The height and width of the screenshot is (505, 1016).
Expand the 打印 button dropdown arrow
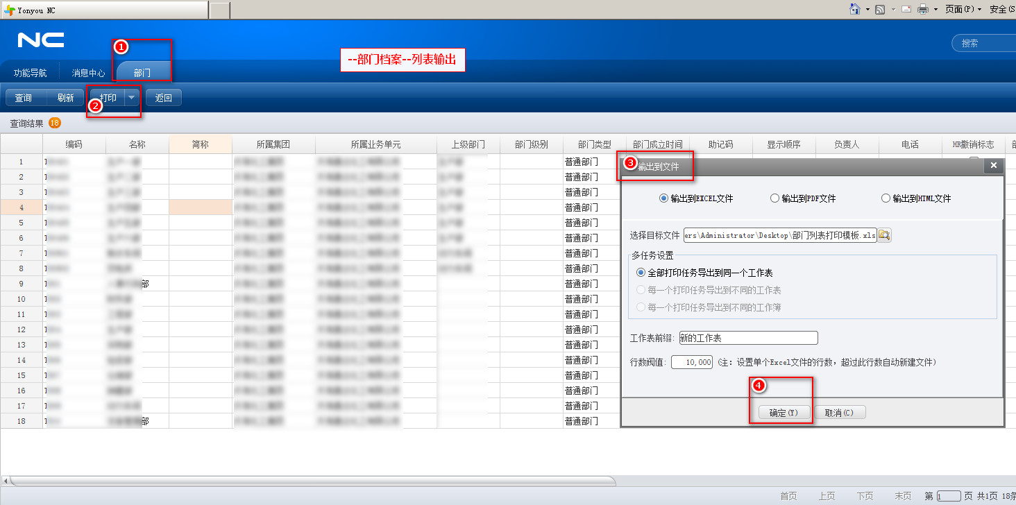click(132, 98)
